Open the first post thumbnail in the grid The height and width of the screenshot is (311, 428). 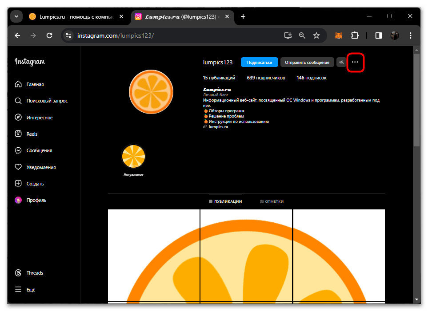coord(154,255)
